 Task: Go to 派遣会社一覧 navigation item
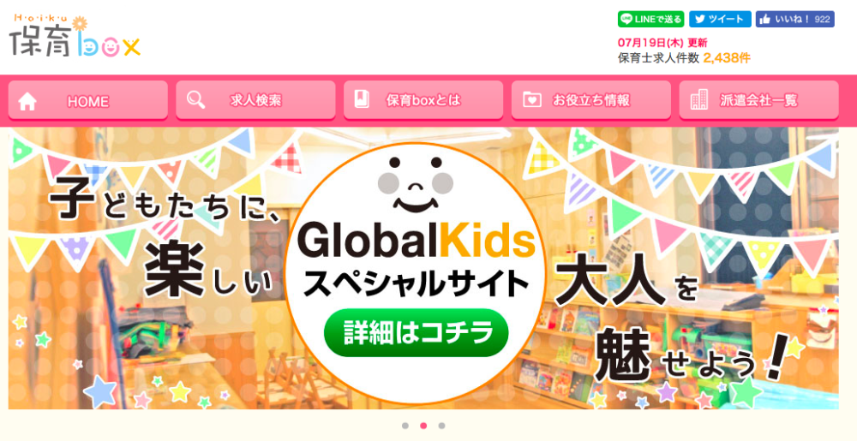click(758, 100)
